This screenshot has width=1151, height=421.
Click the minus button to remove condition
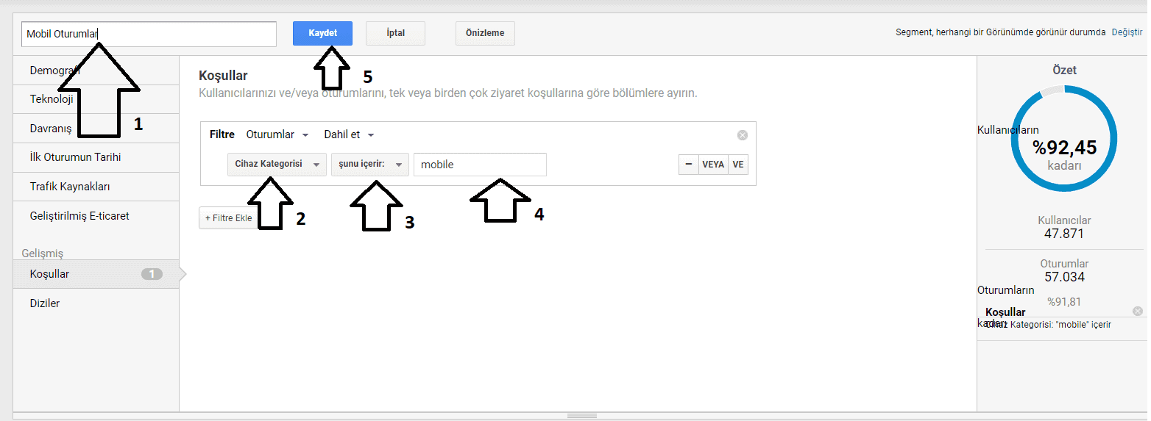[x=688, y=165]
